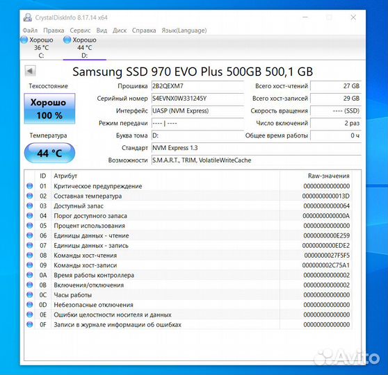The image size is (388, 375).
Task: Click status orb of attribute 0D row
Action: click(x=30, y=305)
